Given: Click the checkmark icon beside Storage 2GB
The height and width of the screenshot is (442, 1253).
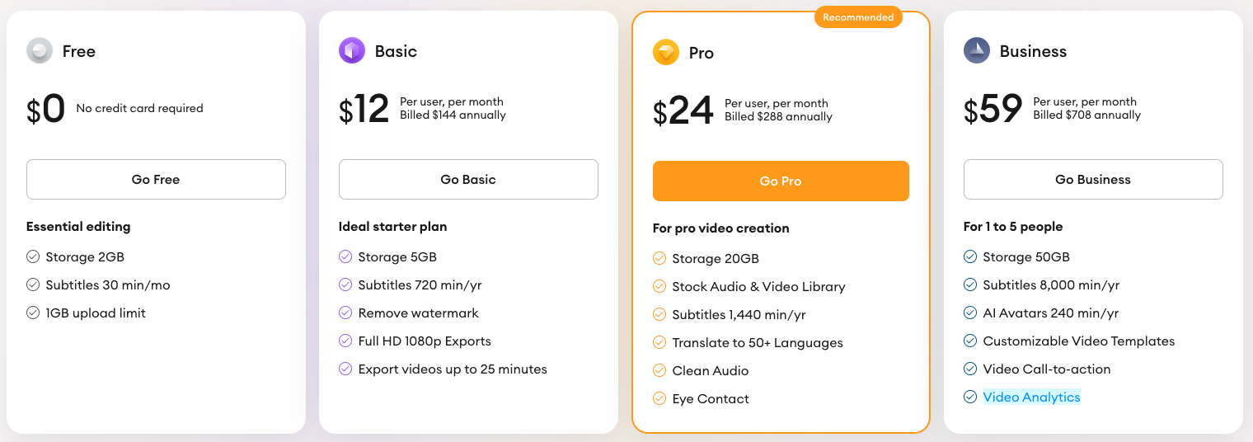Looking at the screenshot, I should pos(33,257).
